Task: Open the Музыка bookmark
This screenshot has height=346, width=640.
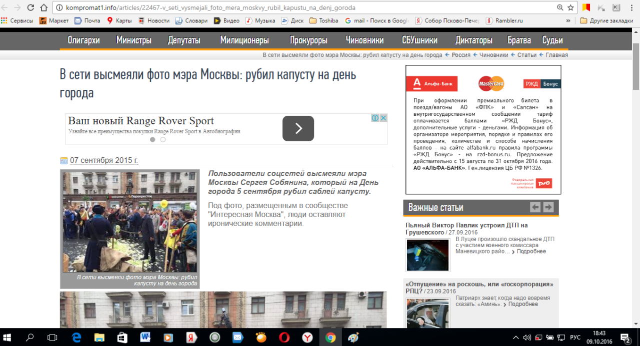Action: (x=260, y=20)
